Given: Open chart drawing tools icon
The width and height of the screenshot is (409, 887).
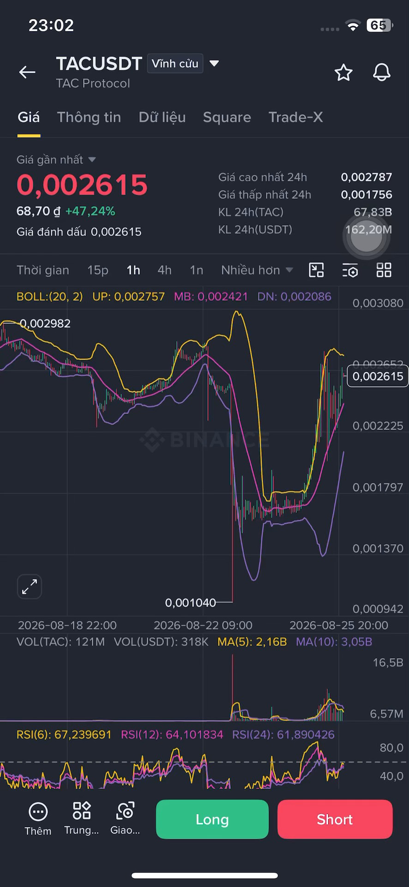Looking at the screenshot, I should 316,270.
